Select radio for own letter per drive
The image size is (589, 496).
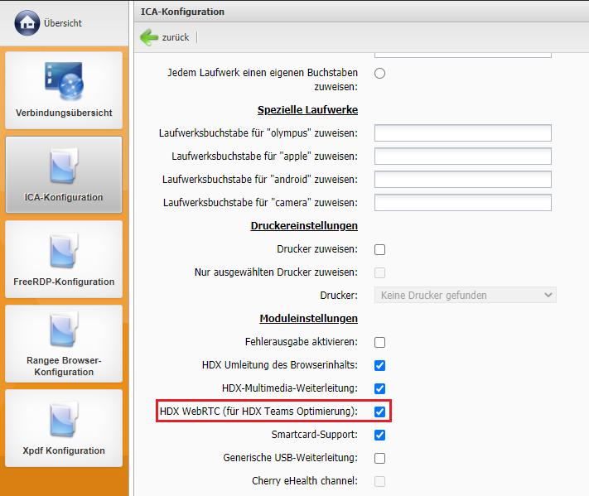click(379, 73)
